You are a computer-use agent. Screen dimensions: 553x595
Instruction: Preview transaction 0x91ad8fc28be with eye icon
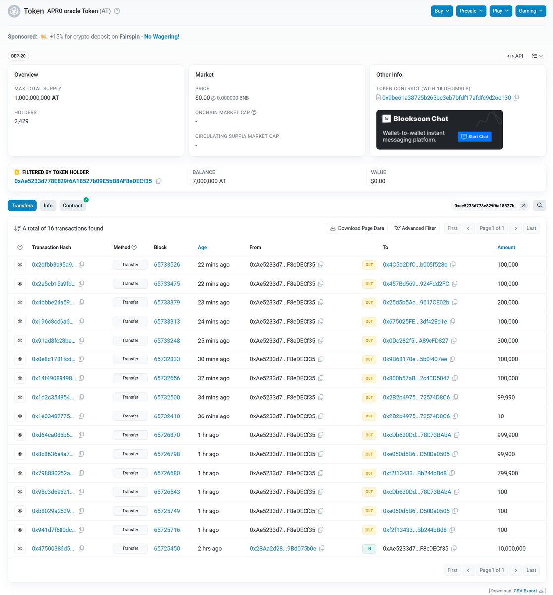pos(20,341)
